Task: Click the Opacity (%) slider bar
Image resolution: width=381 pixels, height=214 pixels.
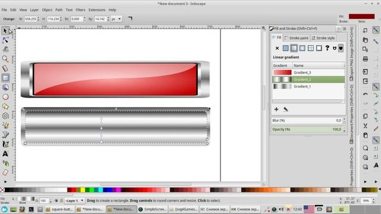Action: (307, 130)
